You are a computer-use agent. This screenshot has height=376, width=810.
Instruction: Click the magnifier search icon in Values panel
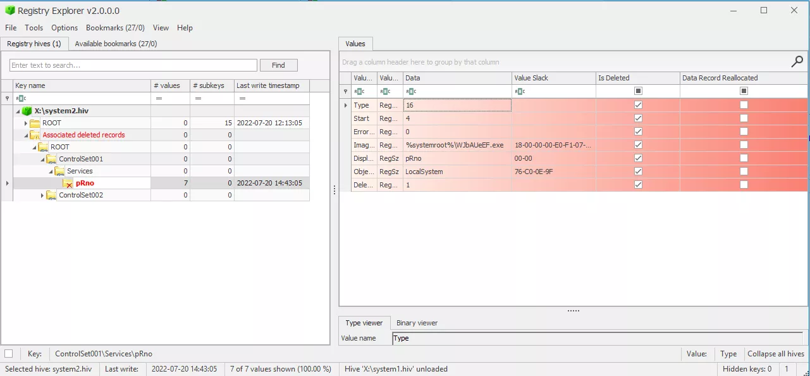coord(797,61)
